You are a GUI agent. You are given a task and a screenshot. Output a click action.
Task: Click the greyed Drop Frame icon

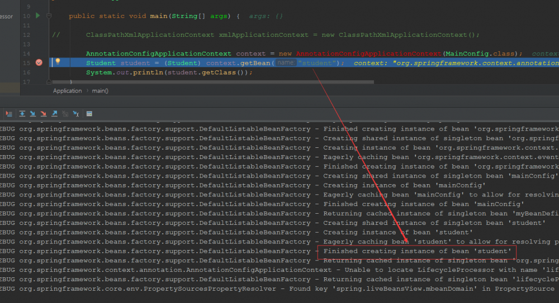point(65,114)
